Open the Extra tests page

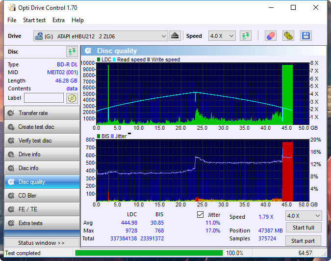[42, 223]
